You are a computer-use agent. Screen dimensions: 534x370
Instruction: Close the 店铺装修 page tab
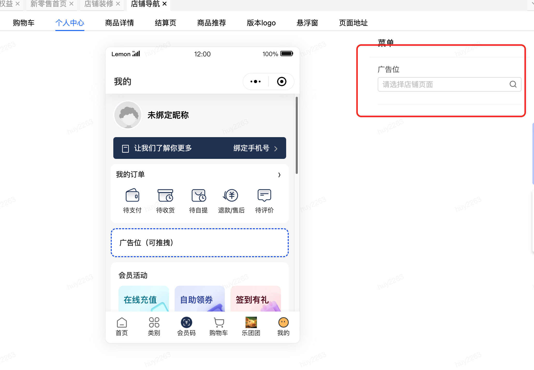[x=118, y=4]
